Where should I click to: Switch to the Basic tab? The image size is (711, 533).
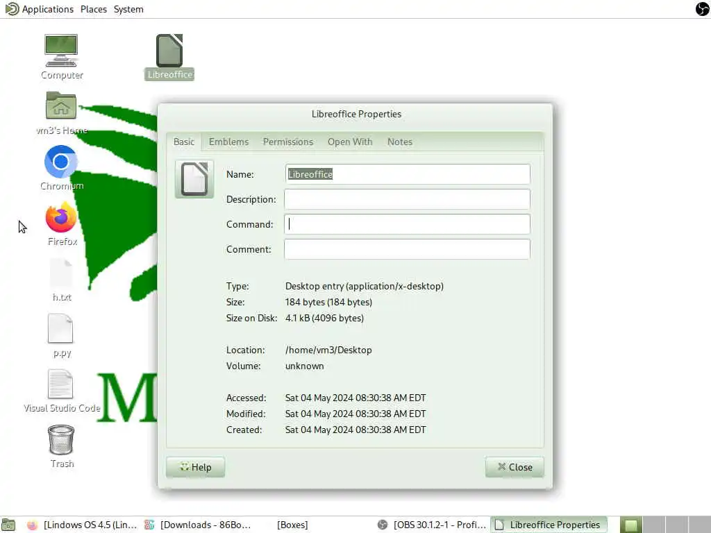183,142
